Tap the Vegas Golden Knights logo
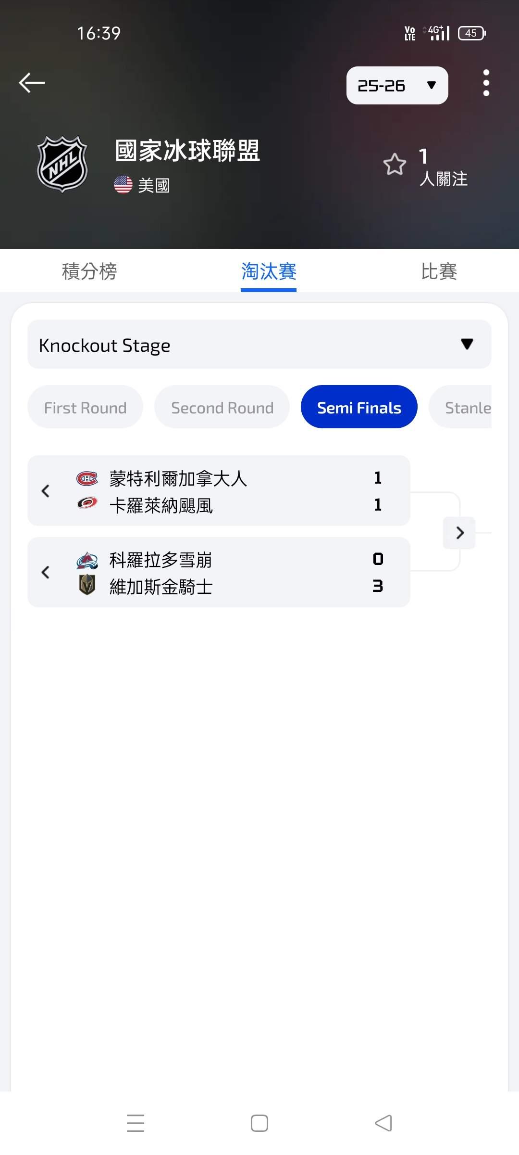The height and width of the screenshot is (1155, 519). [x=87, y=585]
